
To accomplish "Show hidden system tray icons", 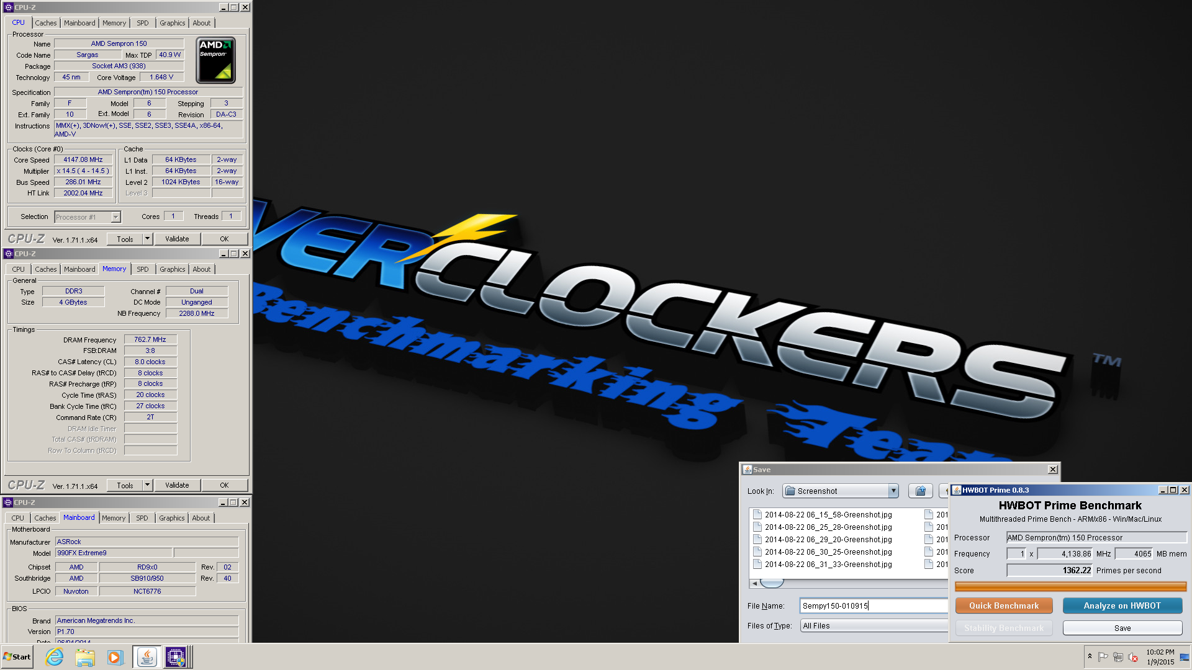I will 1090,656.
